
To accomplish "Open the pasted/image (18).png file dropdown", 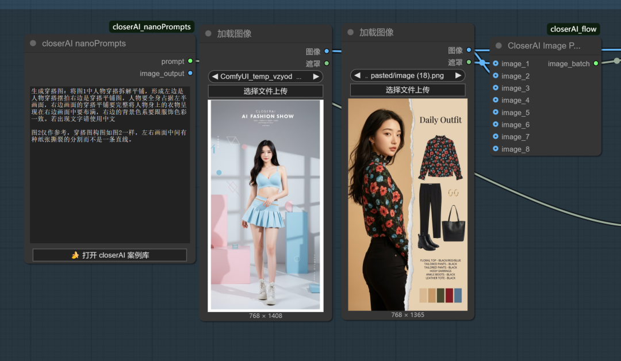I will click(x=407, y=75).
